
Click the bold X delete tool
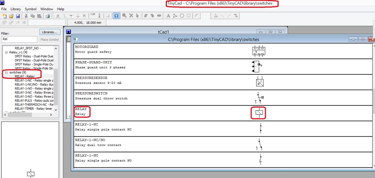131,16
